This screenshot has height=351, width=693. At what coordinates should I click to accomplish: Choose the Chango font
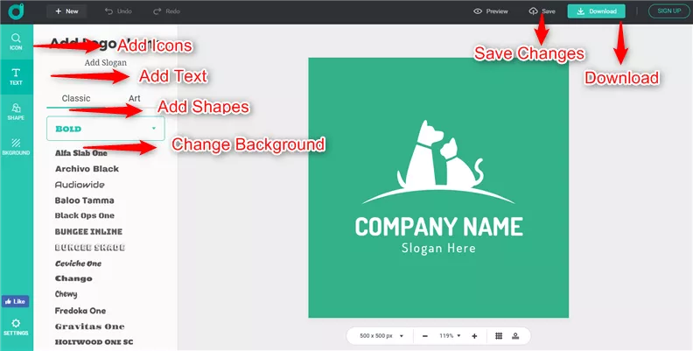coord(73,278)
